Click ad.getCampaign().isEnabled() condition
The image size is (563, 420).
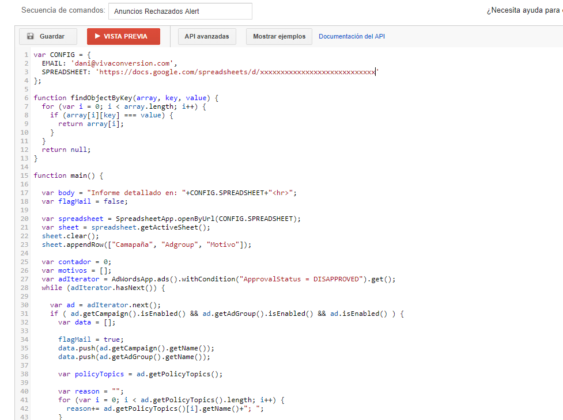tap(128, 314)
